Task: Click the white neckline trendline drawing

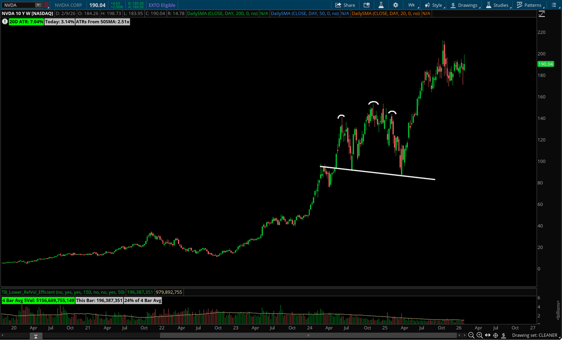Action: (x=377, y=173)
